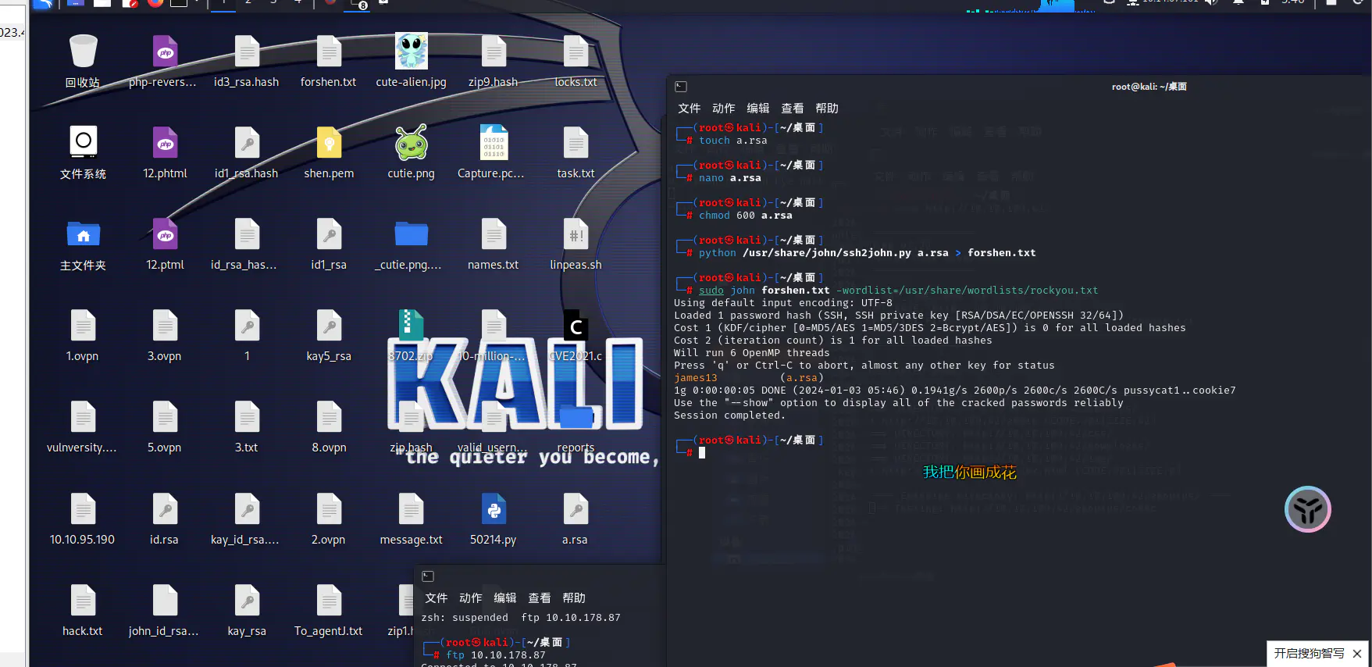Image resolution: width=1372 pixels, height=667 pixels.
Task: Open the reports folder icon
Action: (x=576, y=418)
